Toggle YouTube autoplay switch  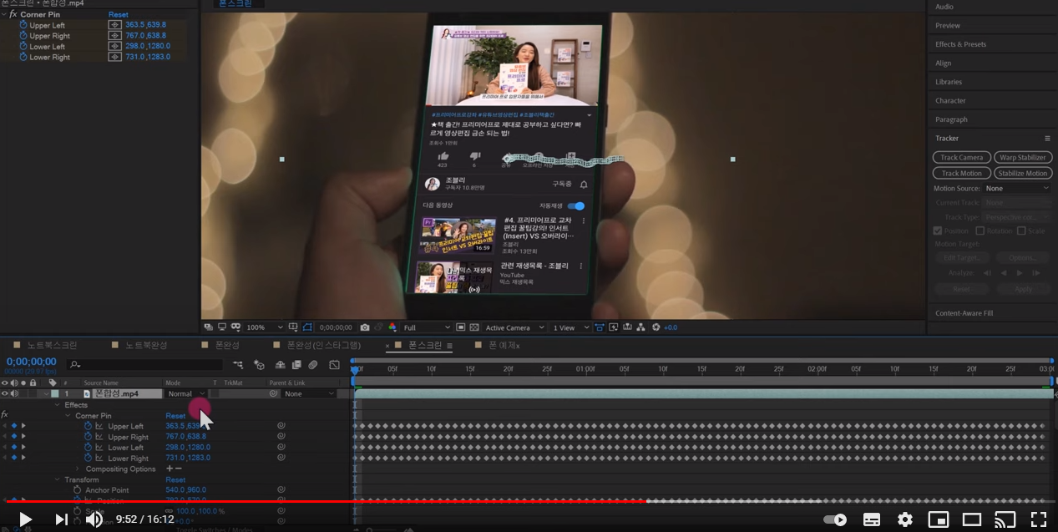pos(835,519)
